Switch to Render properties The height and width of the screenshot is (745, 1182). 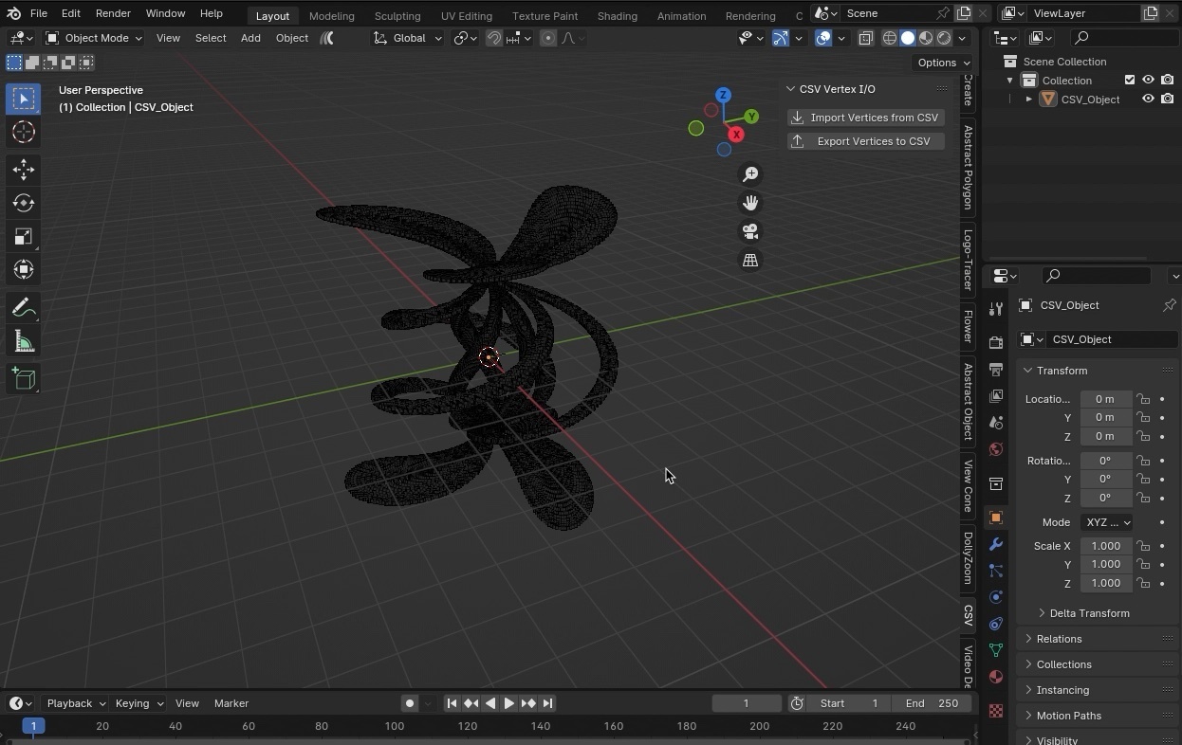995,341
